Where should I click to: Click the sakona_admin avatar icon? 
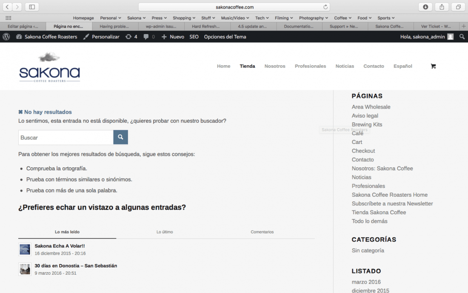tap(451, 37)
